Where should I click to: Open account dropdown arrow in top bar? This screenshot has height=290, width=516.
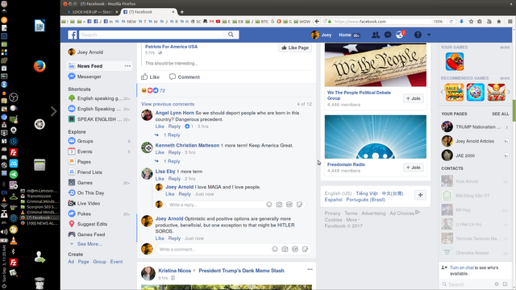(429, 35)
